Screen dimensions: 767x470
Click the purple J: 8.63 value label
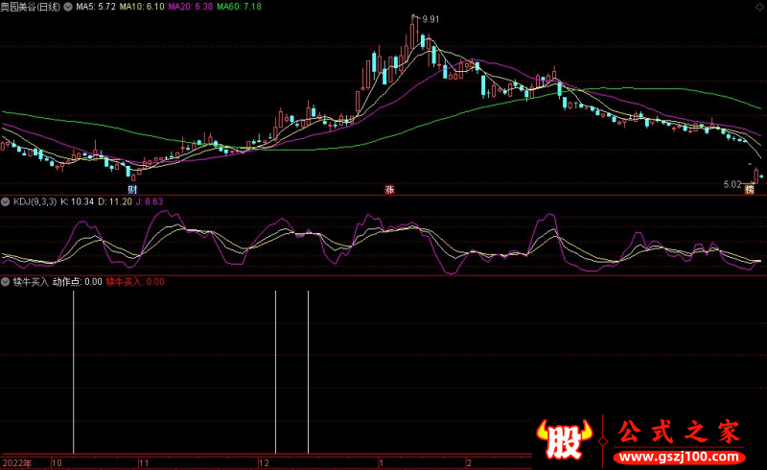coord(147,202)
